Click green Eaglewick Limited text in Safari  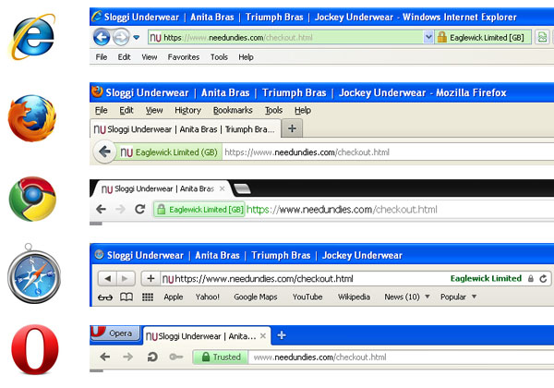[486, 278]
